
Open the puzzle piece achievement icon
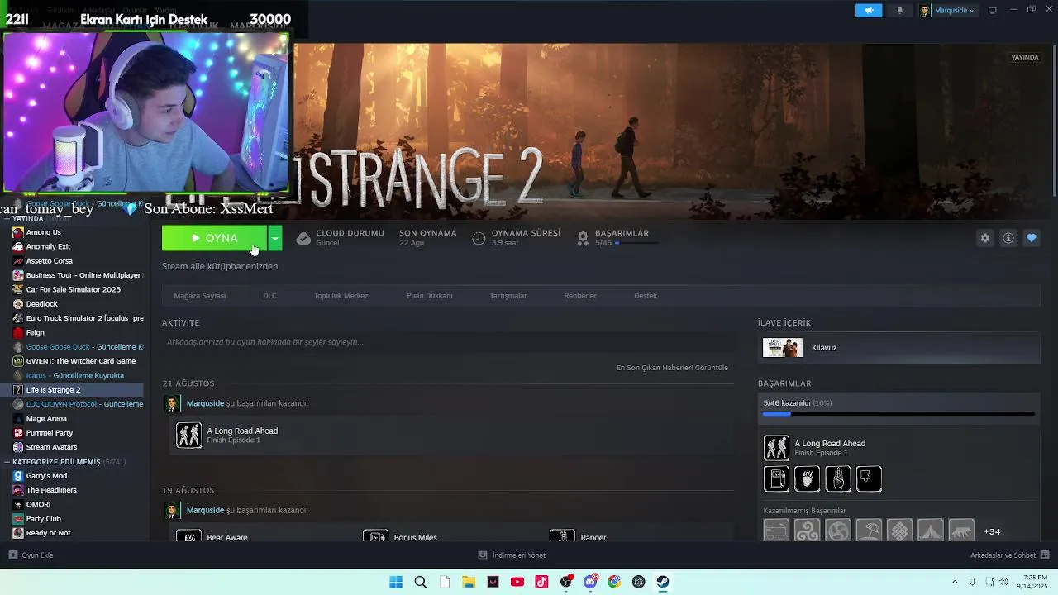[869, 478]
